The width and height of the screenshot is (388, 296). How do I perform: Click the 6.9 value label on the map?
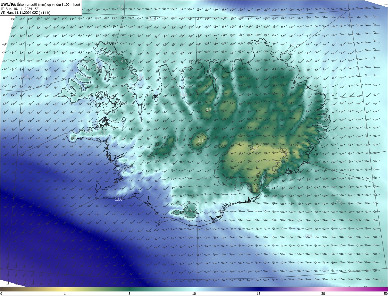coord(102,133)
